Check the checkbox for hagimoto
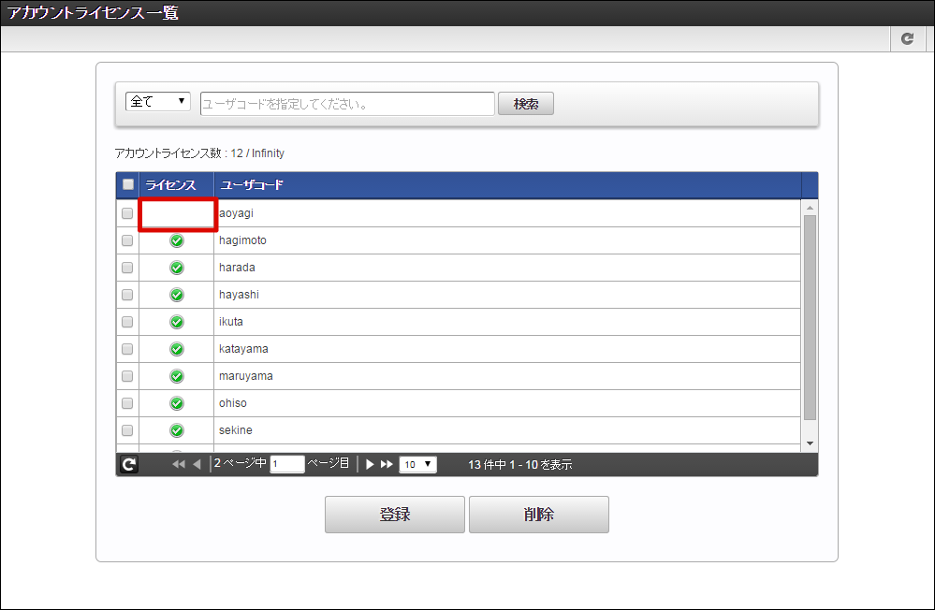This screenshot has height=610, width=935. [127, 240]
